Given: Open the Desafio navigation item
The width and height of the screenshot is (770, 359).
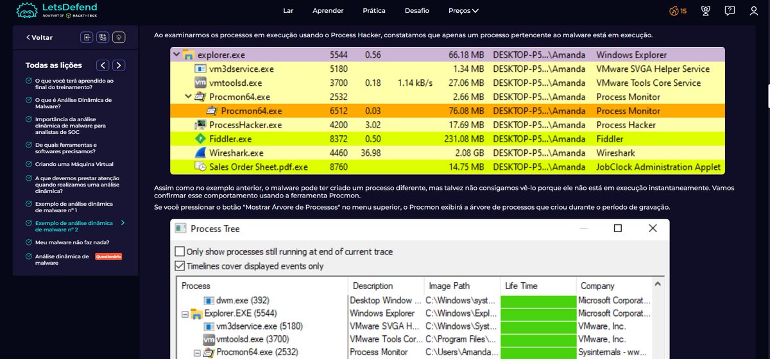Looking at the screenshot, I should tap(417, 11).
